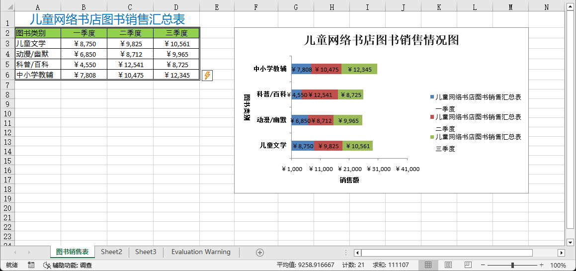Viewport: 576px width, 271px height.
Task: Click the Select All corner triangle
Action: tap(7, 7)
